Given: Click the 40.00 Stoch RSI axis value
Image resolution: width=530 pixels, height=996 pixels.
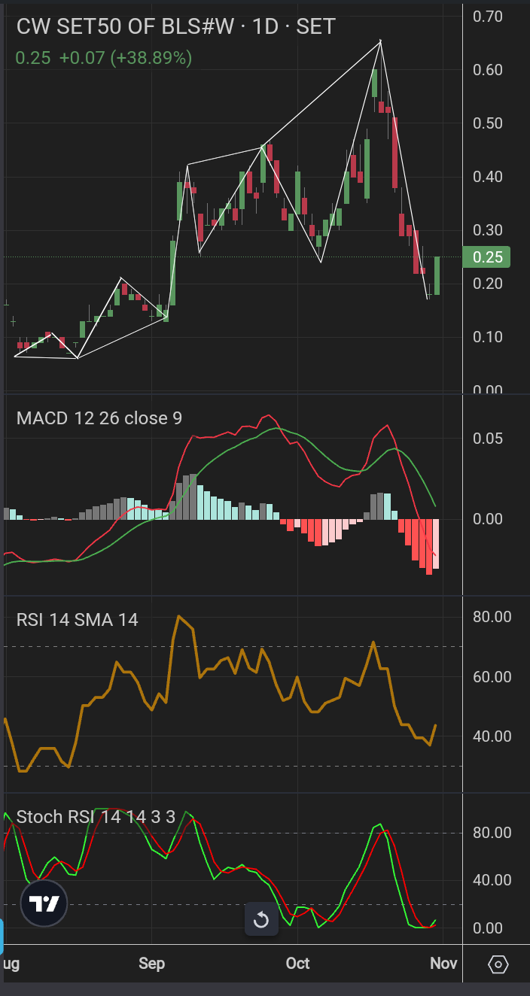Looking at the screenshot, I should pyautogui.click(x=492, y=880).
